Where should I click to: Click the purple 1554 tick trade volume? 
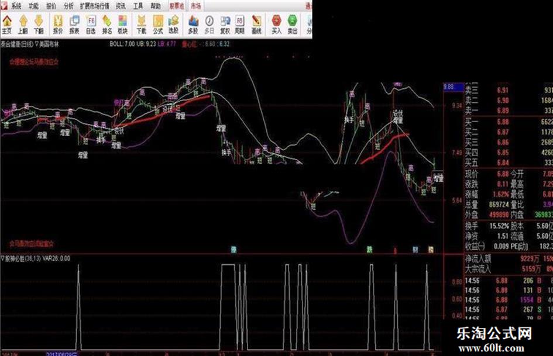click(527, 300)
